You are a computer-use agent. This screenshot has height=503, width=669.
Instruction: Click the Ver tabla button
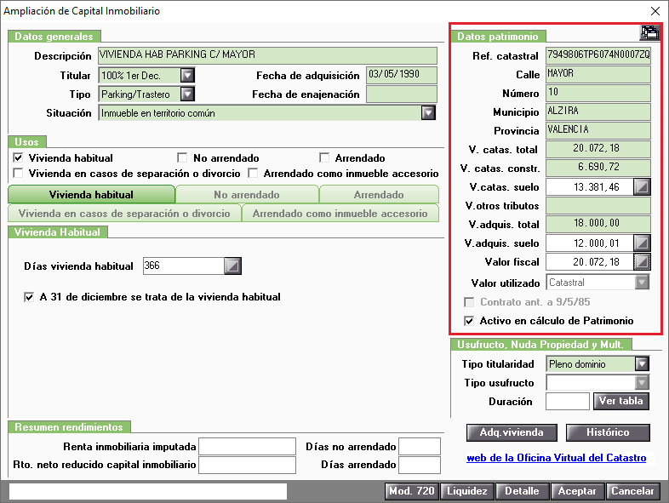(x=621, y=401)
